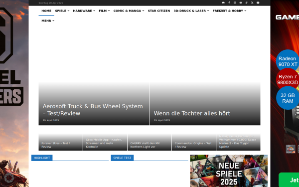Click the Ryzen 7 9800X3D ad badge
The height and width of the screenshot is (187, 299).
pos(288,79)
